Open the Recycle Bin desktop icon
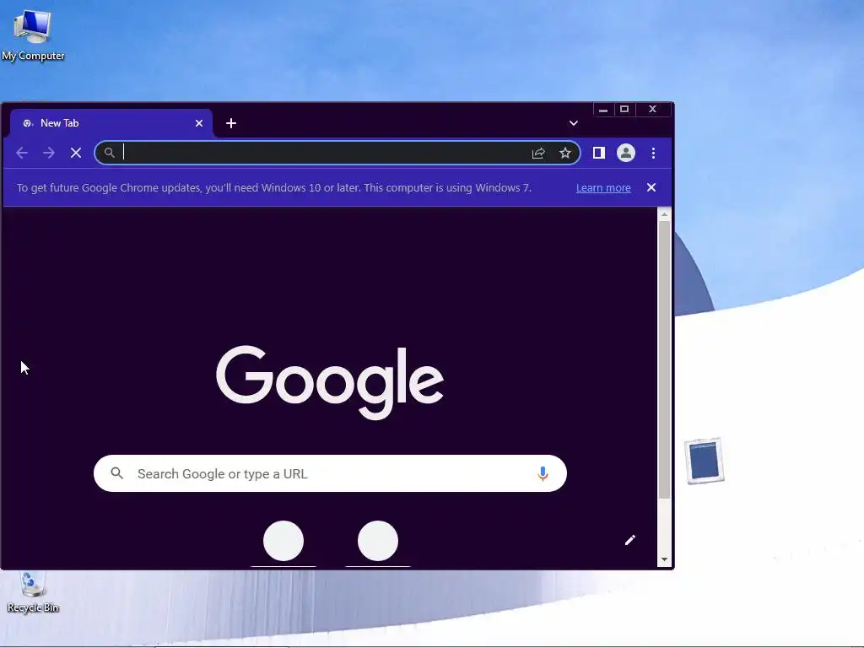Image resolution: width=864 pixels, height=648 pixels. 33,593
